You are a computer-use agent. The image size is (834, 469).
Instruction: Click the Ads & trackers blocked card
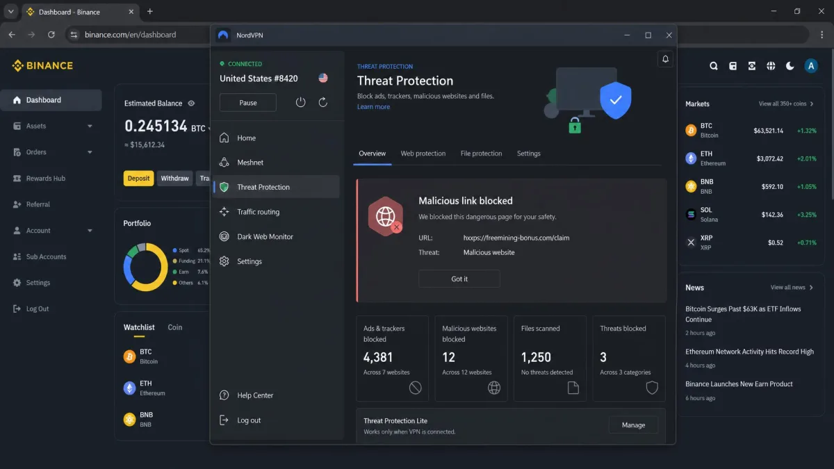392,359
